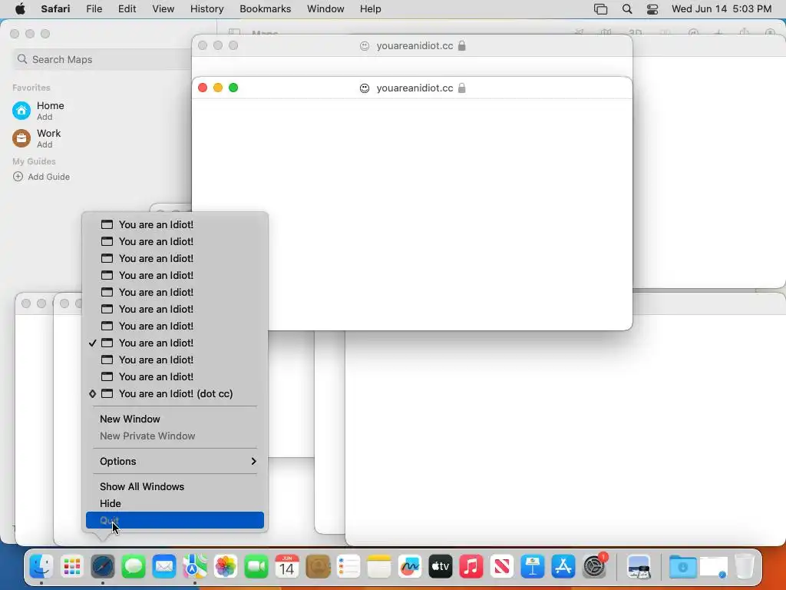786x590 pixels.
Task: Zoom front Safari window with green button
Action: coord(233,88)
